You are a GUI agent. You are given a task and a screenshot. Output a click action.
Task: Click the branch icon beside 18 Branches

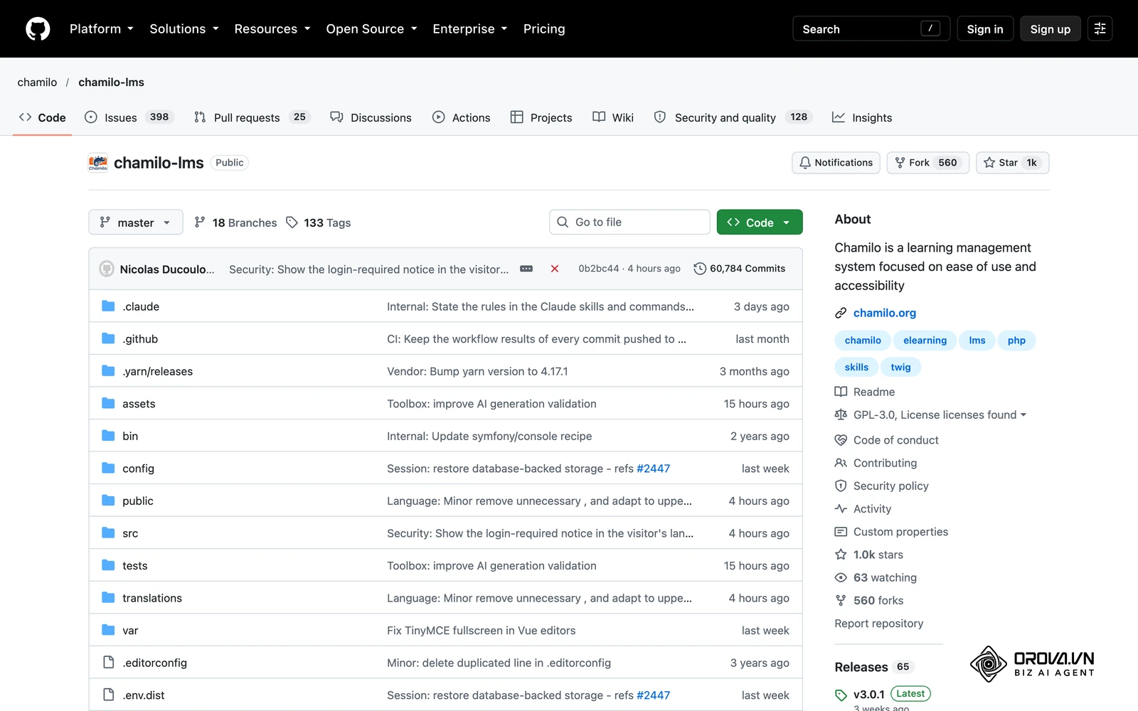tap(200, 223)
